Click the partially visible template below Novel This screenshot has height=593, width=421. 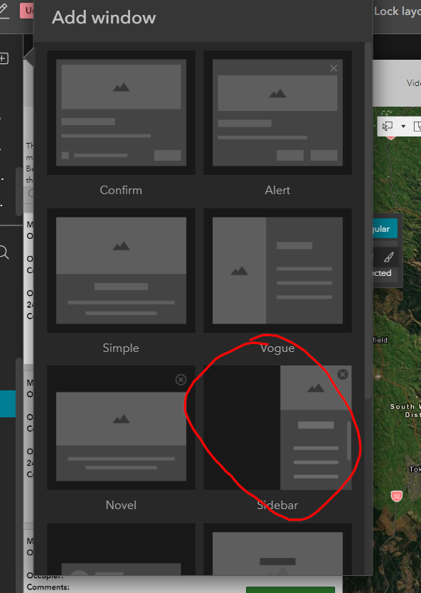pos(121,550)
